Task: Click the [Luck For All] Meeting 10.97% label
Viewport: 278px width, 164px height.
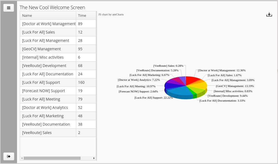Action: click(x=136, y=86)
